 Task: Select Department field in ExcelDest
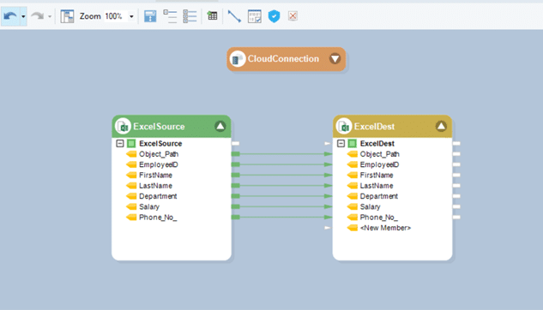click(379, 196)
